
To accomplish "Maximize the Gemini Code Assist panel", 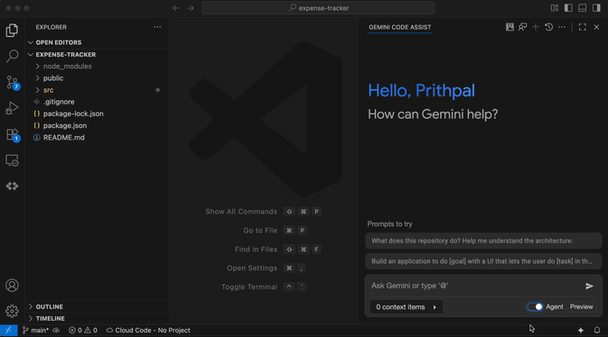I will pyautogui.click(x=583, y=27).
